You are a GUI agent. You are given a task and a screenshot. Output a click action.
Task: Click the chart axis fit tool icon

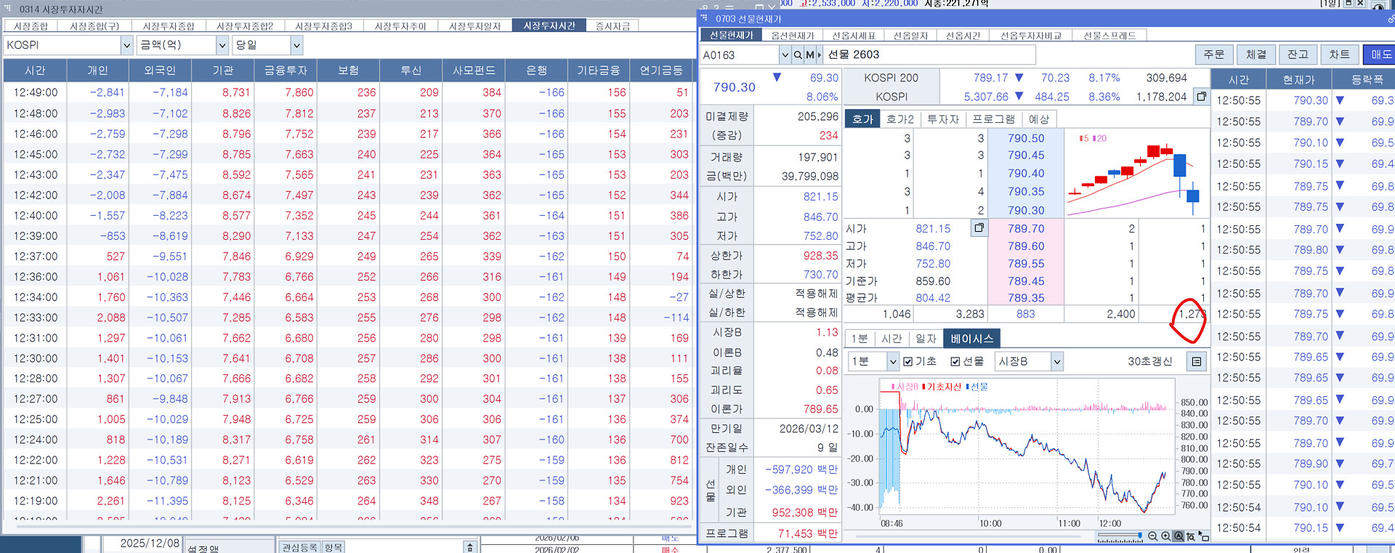pos(1191,536)
